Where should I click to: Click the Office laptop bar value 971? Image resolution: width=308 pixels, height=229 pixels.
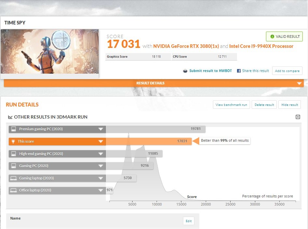pos(110,190)
